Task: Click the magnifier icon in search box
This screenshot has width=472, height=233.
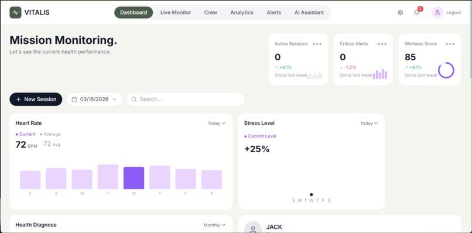Action: (134, 100)
